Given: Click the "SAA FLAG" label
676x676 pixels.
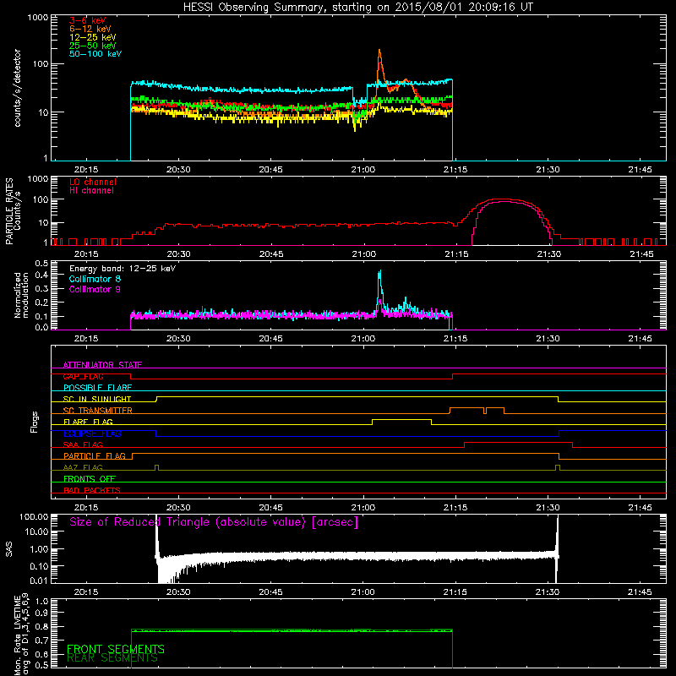Looking at the screenshot, I should pos(83,444).
